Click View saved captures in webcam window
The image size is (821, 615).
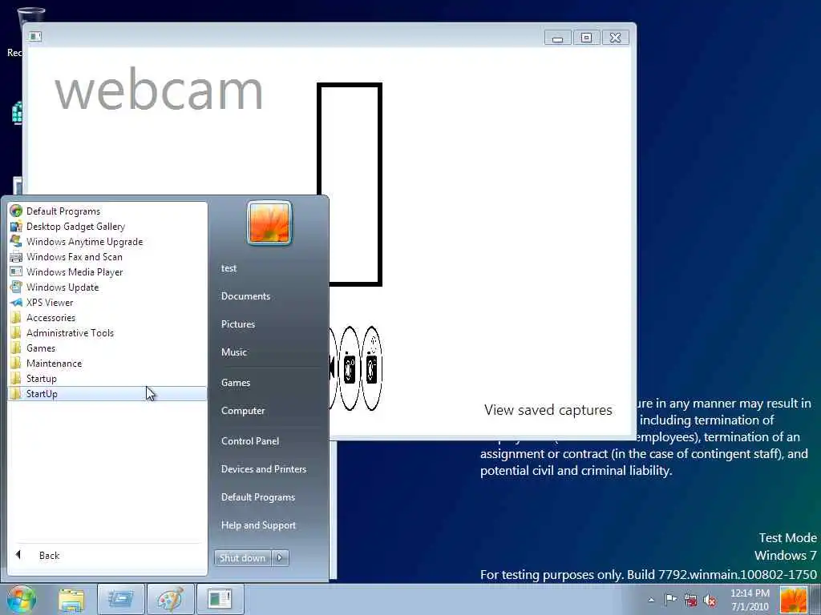click(548, 410)
